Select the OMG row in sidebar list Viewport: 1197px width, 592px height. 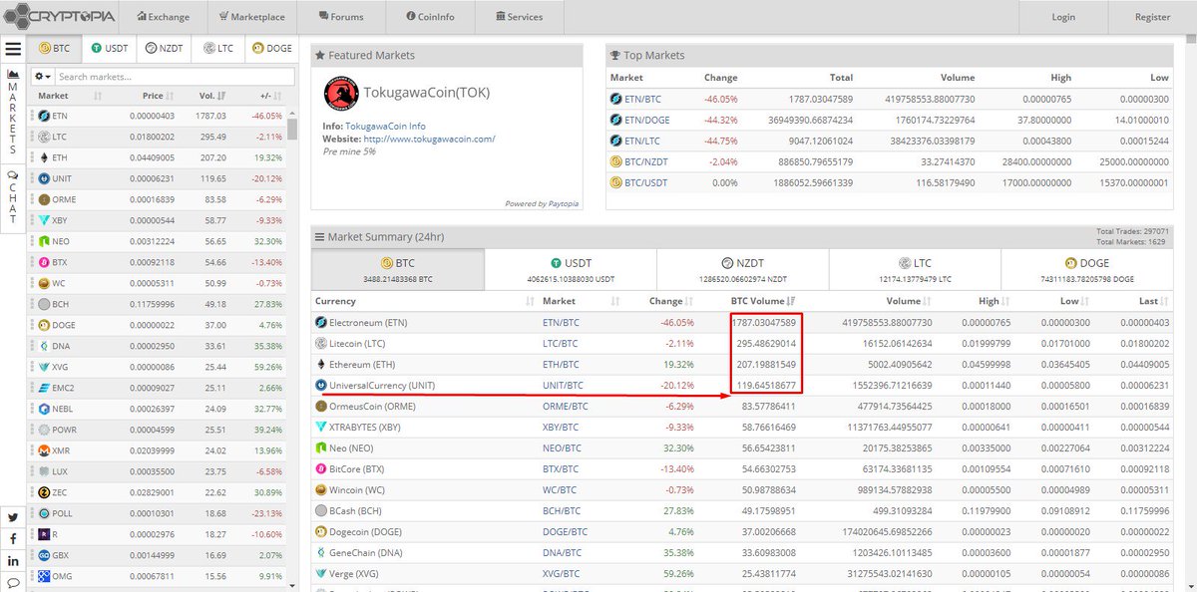coord(157,576)
